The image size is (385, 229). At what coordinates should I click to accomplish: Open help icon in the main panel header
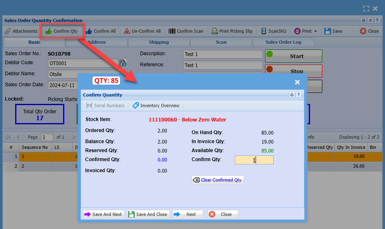377,20
